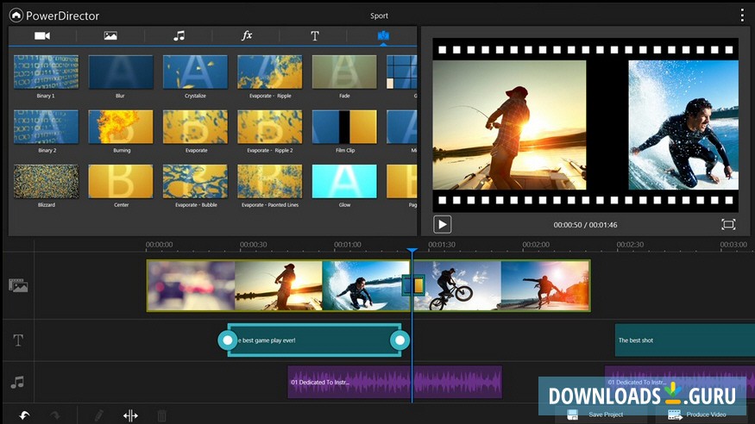Open the three-dot more options menu
This screenshot has width=755, height=424.
742,16
